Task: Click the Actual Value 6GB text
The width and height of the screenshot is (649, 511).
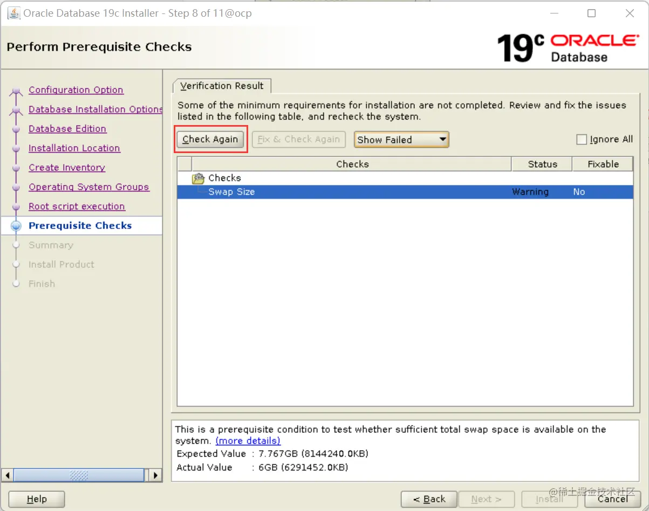Action: 262,467
